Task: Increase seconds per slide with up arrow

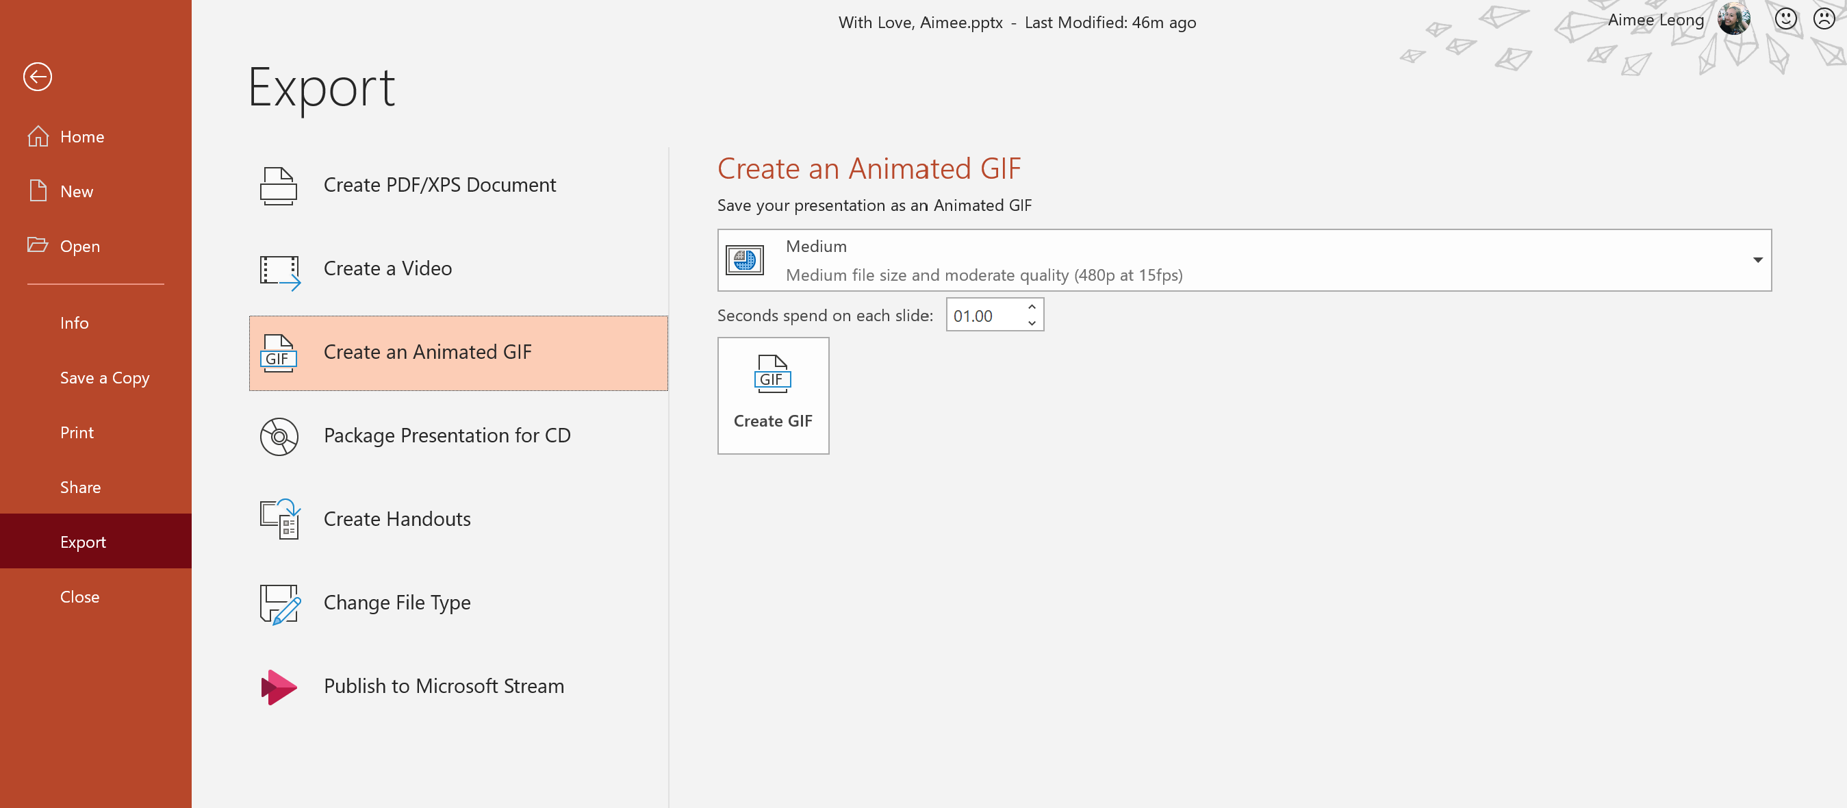Action: click(x=1032, y=307)
